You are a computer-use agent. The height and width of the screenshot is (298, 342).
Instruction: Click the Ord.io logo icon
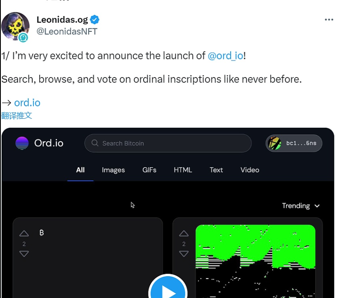(22, 143)
